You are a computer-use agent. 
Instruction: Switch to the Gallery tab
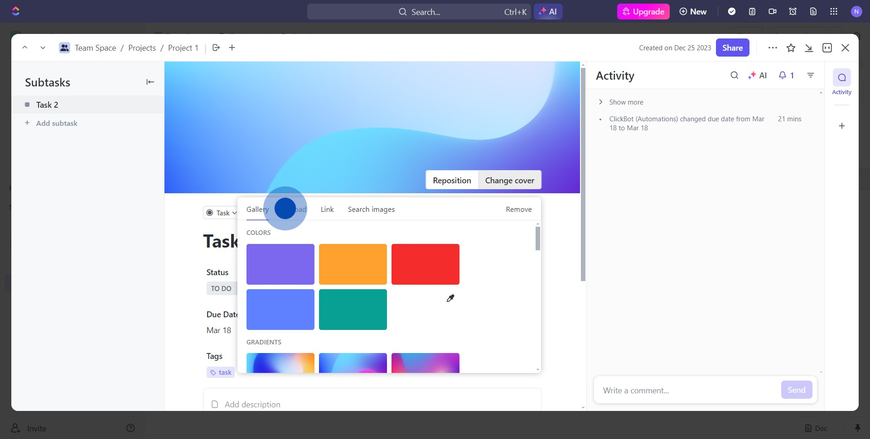(257, 209)
